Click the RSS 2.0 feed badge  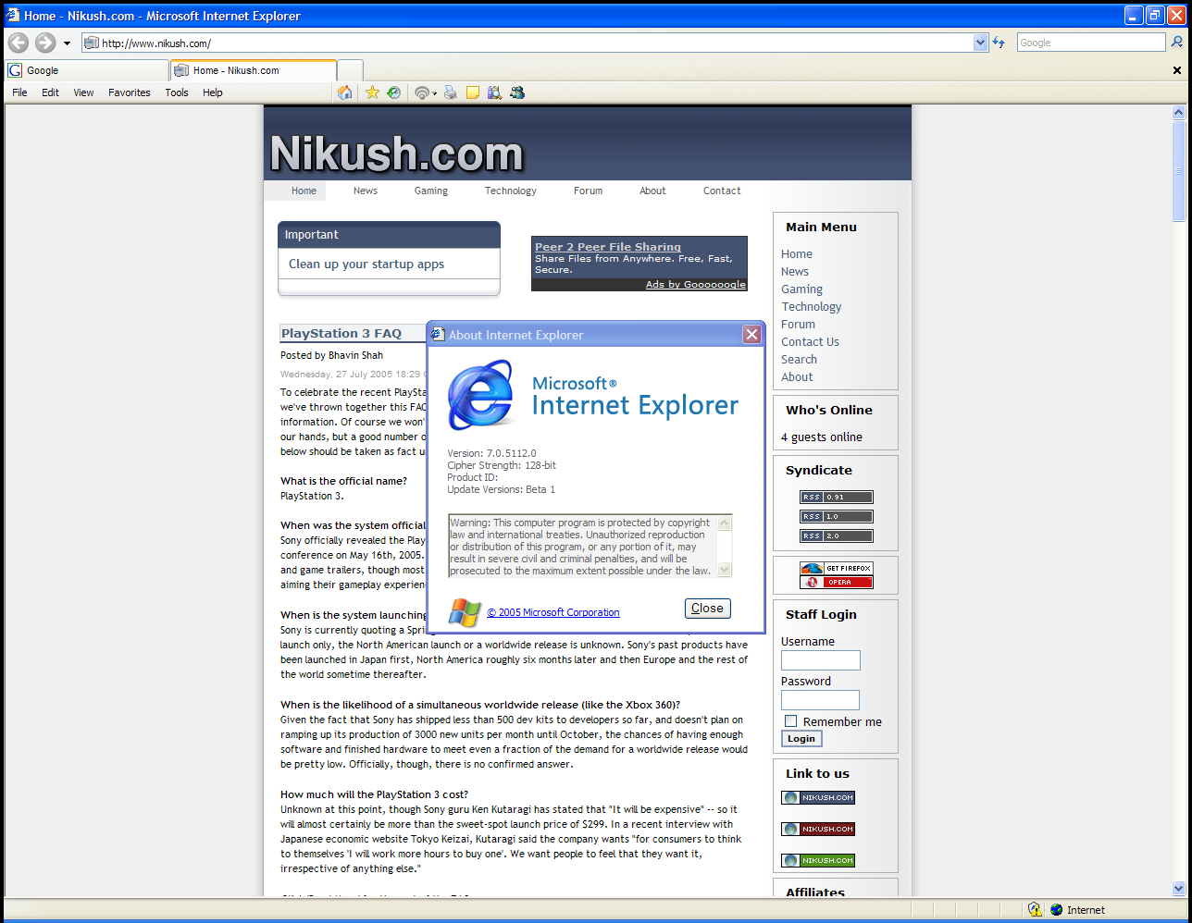(837, 535)
